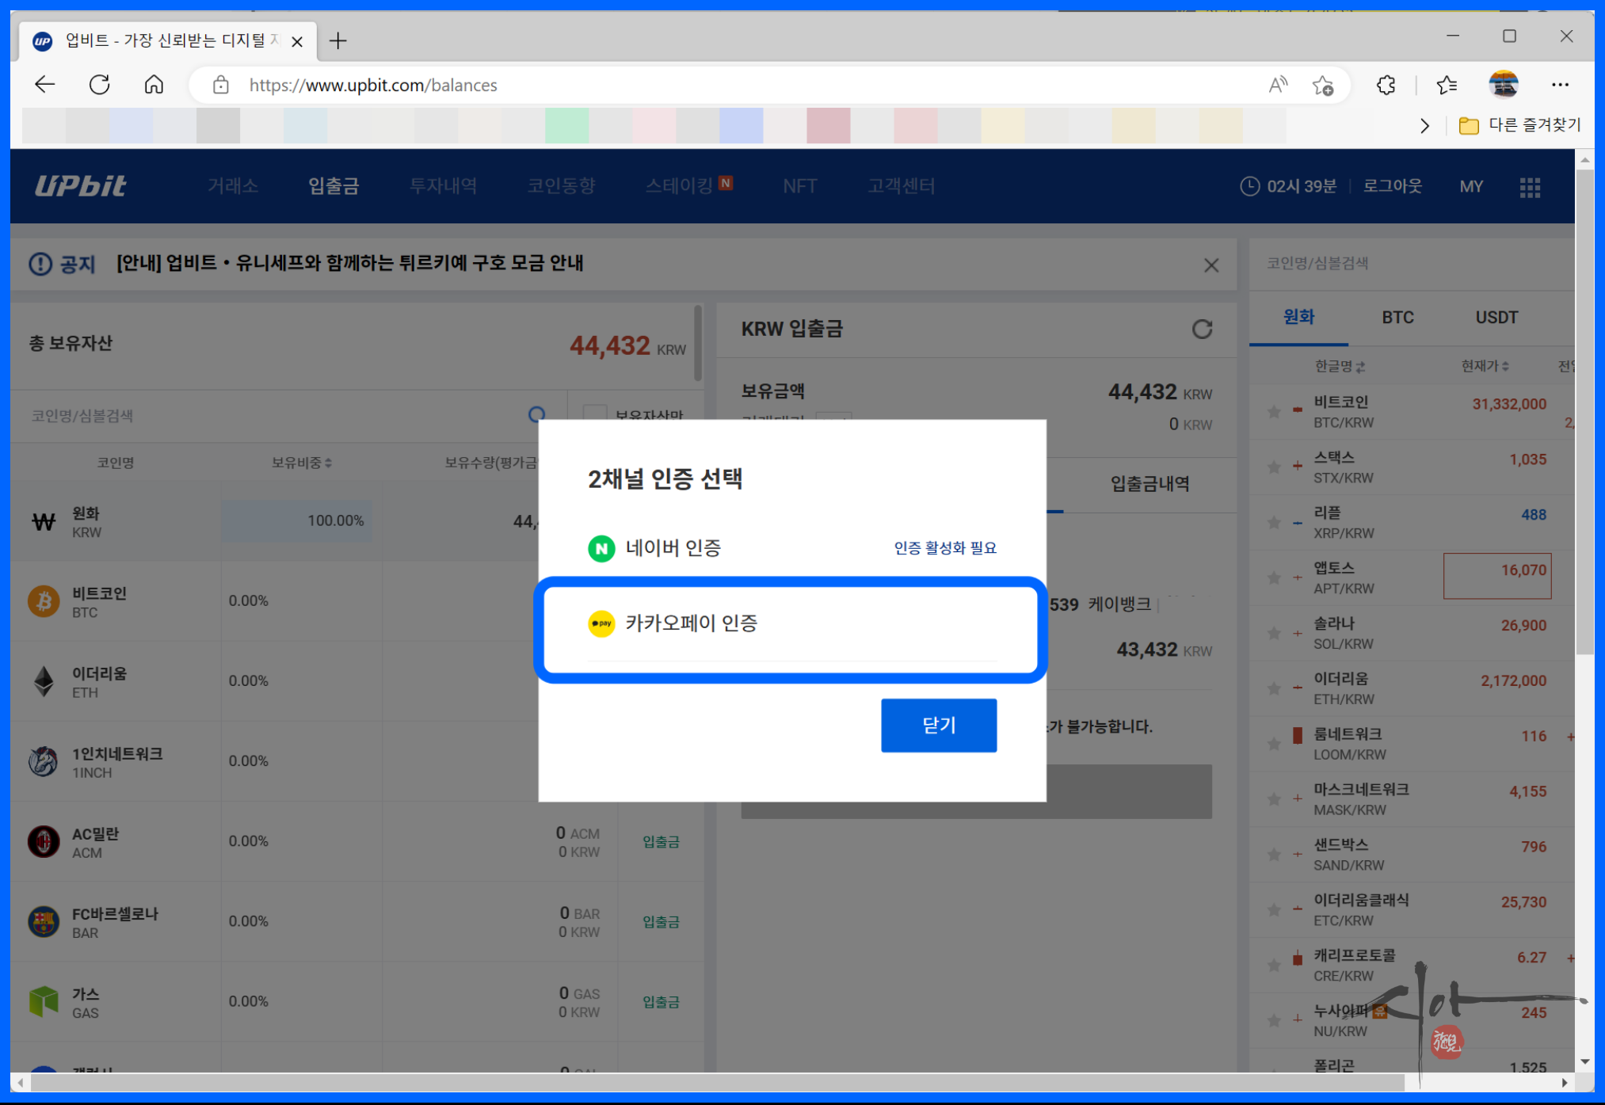
Task: Click the Upbit logo in header
Action: pos(80,186)
